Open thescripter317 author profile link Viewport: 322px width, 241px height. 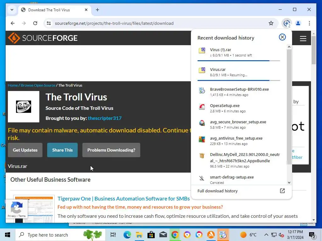pos(105,118)
